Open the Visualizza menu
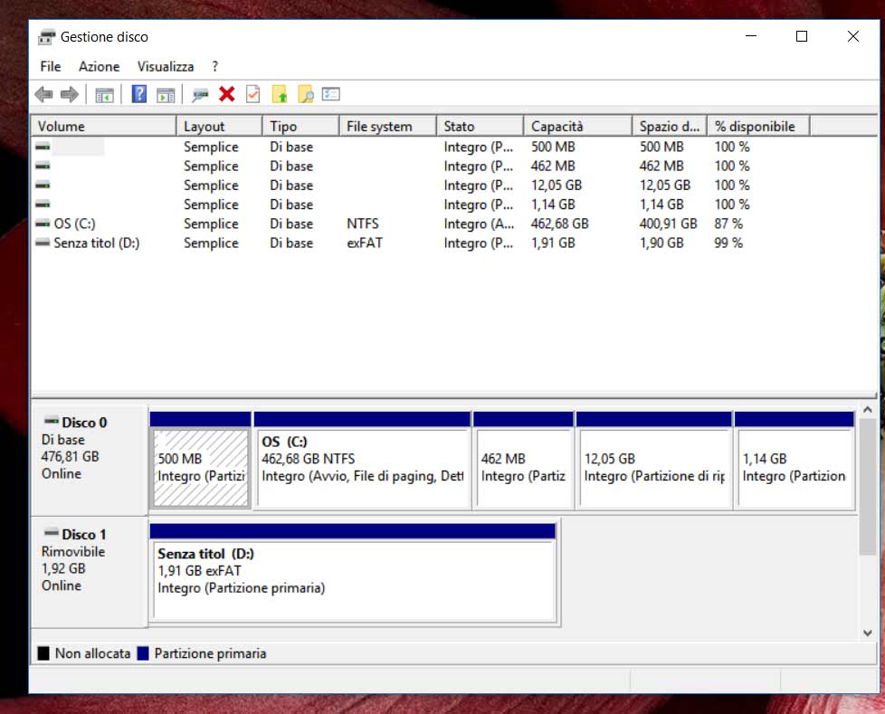The height and width of the screenshot is (714, 885). pos(166,67)
